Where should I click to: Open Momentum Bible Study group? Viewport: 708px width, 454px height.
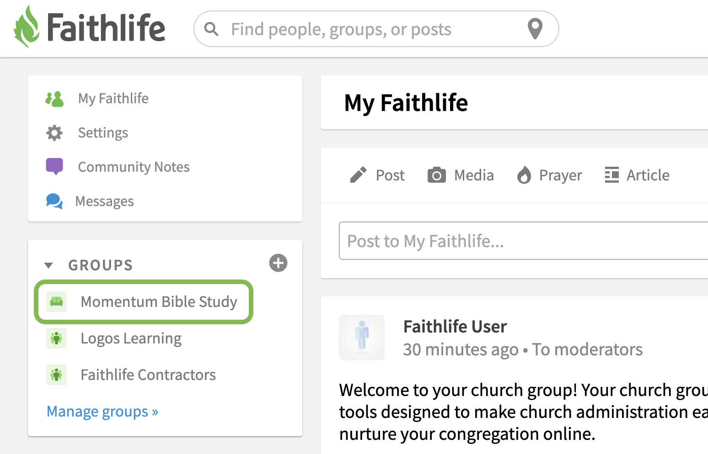(159, 302)
